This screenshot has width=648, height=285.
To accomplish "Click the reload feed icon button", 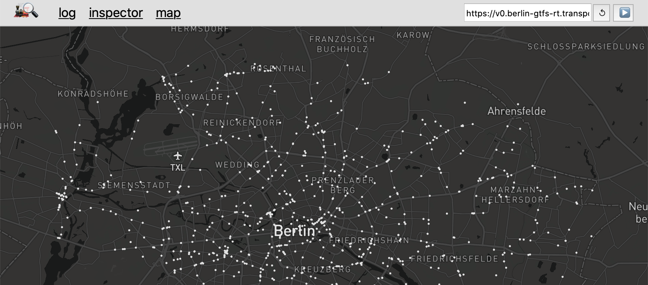I will 602,13.
